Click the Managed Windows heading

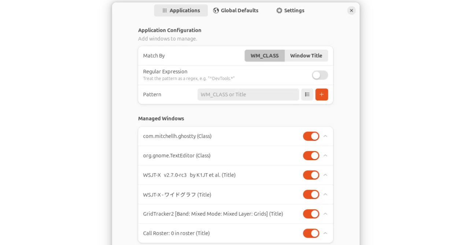tap(161, 118)
